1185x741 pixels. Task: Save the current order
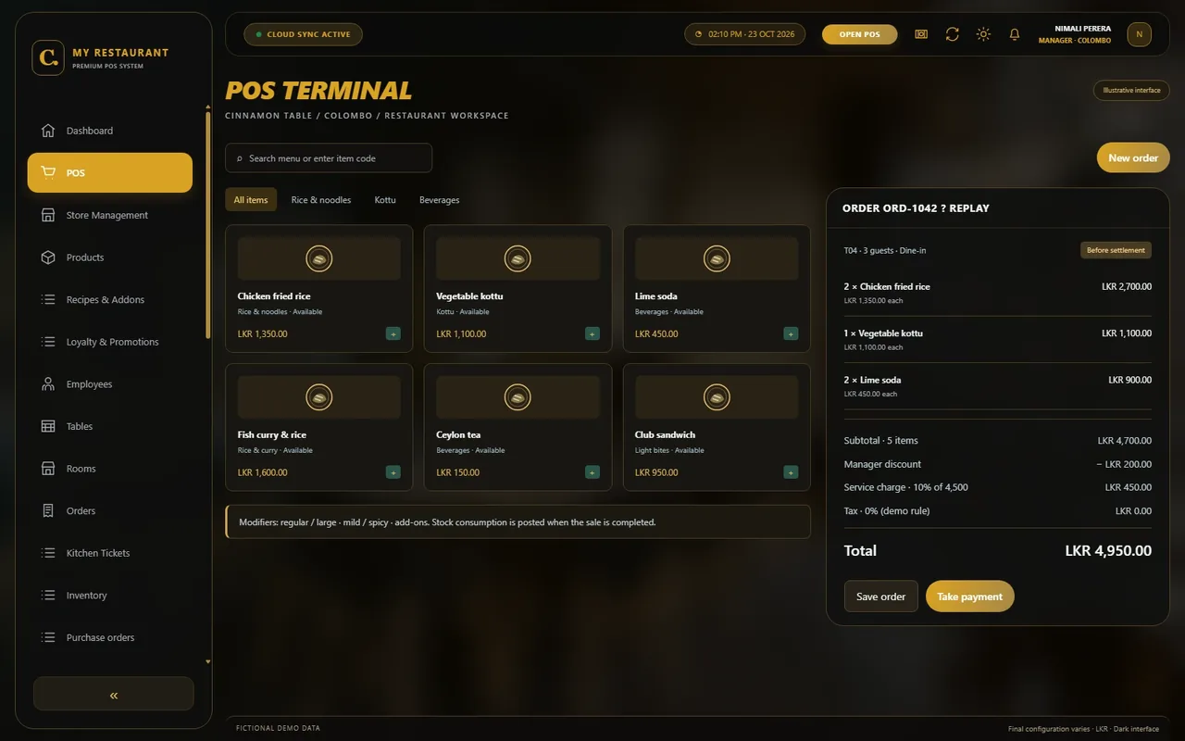point(881,597)
